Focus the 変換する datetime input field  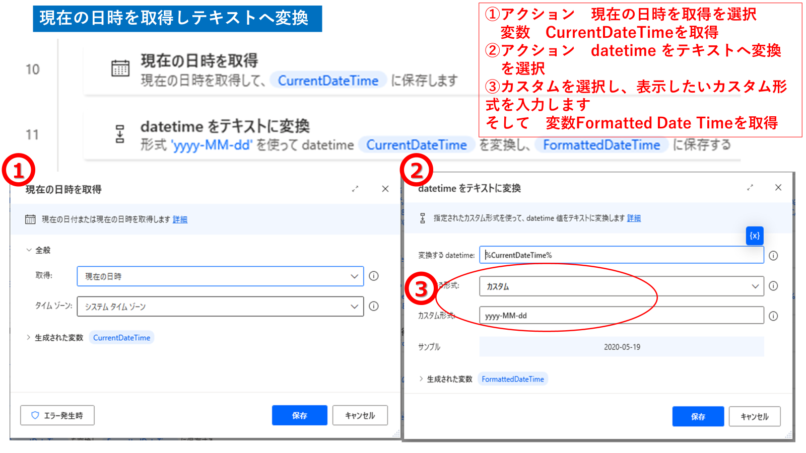click(622, 255)
